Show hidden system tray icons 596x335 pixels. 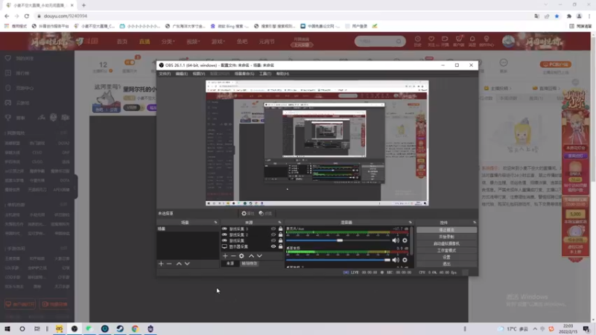coord(535,329)
